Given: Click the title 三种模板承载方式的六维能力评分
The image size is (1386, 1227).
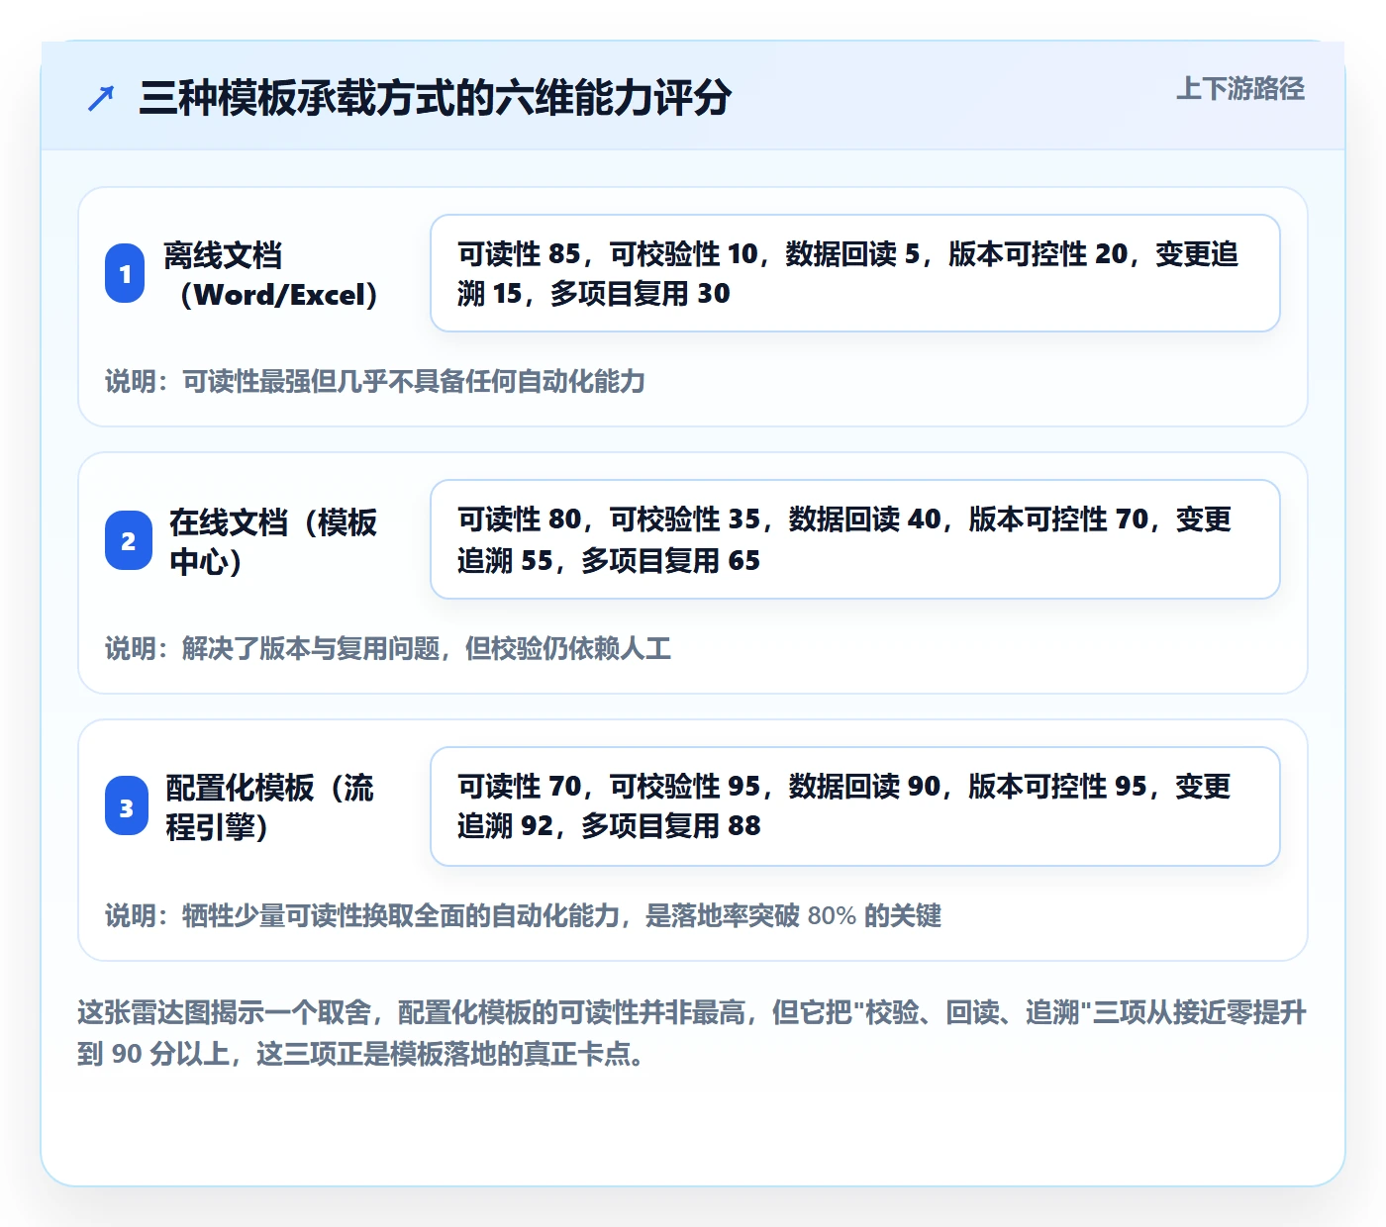Looking at the screenshot, I should point(436,98).
